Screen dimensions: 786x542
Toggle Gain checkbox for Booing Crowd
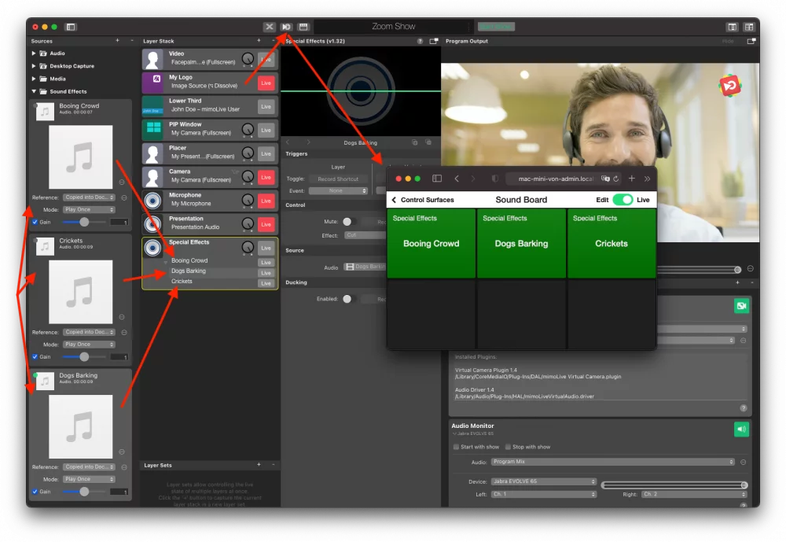coord(35,223)
